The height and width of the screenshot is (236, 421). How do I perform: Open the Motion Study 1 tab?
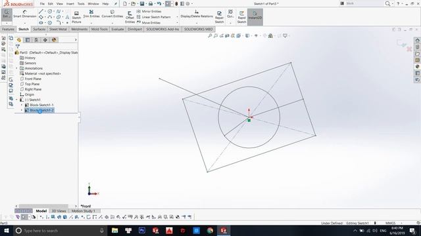click(x=84, y=211)
